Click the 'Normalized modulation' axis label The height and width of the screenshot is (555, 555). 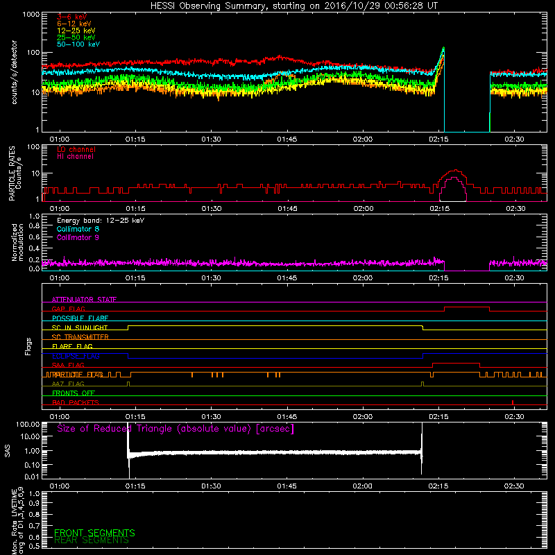click(x=17, y=242)
